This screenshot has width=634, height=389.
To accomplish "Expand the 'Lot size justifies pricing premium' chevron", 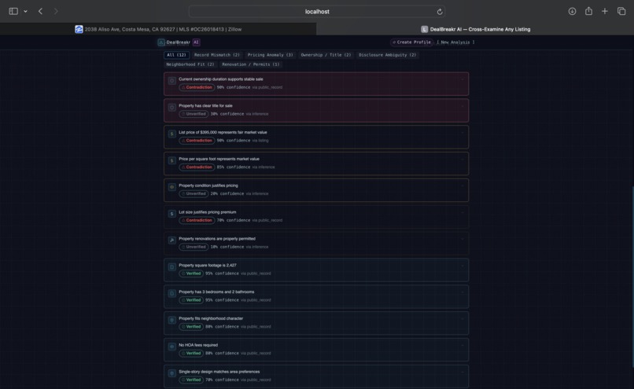I will [463, 213].
